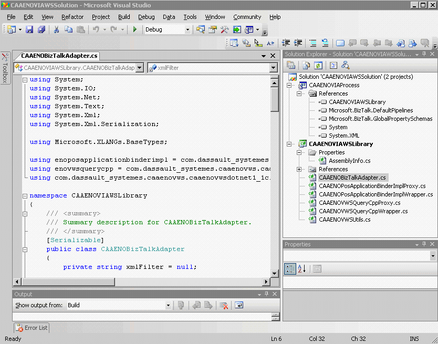Click the Properties panel object combo box
Viewport: 438px width, 344px height.
[x=360, y=256]
